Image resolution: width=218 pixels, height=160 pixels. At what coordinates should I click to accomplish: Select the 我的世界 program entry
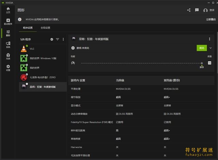pyautogui.click(x=43, y=68)
